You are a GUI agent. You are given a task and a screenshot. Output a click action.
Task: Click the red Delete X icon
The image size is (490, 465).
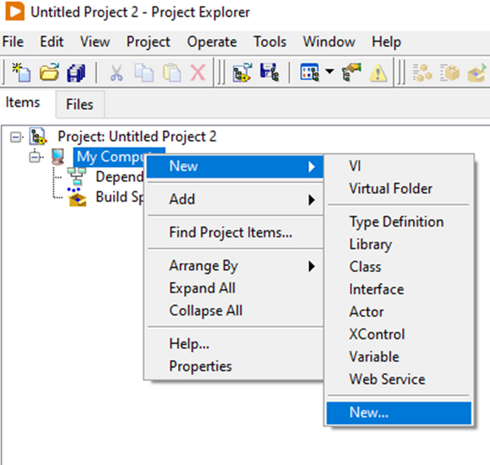198,73
